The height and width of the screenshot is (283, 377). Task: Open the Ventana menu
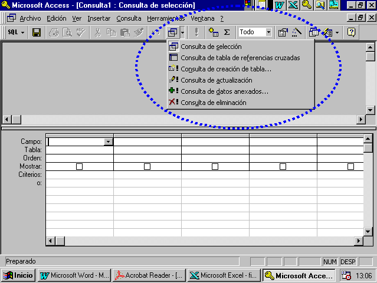pyautogui.click(x=202, y=18)
